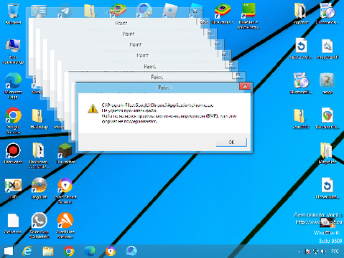Select the open yellow folder below the logo document
The image size is (344, 258).
pos(327,153)
